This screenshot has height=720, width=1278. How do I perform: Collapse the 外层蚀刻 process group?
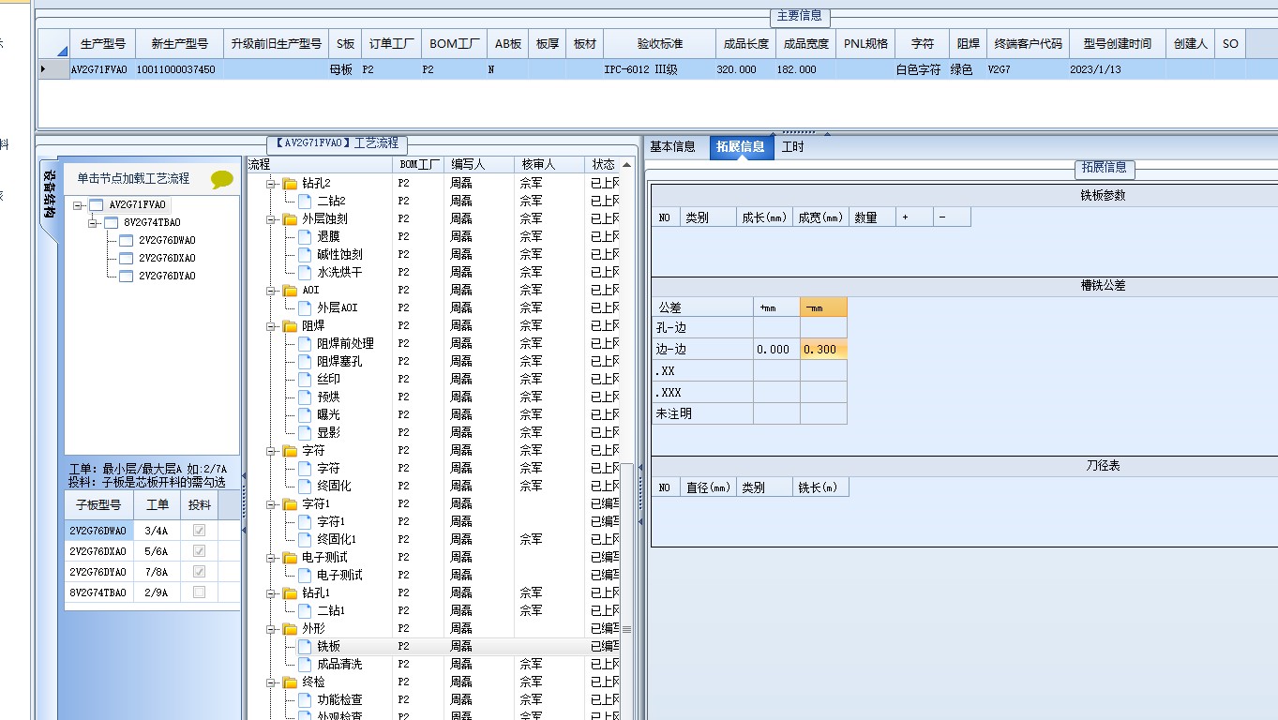tap(272, 219)
